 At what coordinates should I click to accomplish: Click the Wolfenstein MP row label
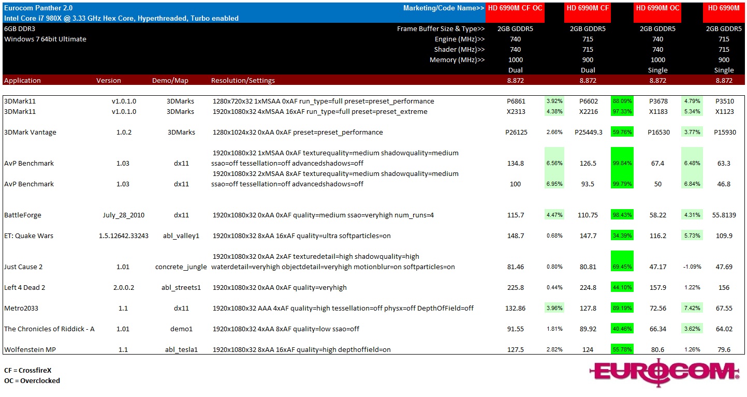(30, 349)
